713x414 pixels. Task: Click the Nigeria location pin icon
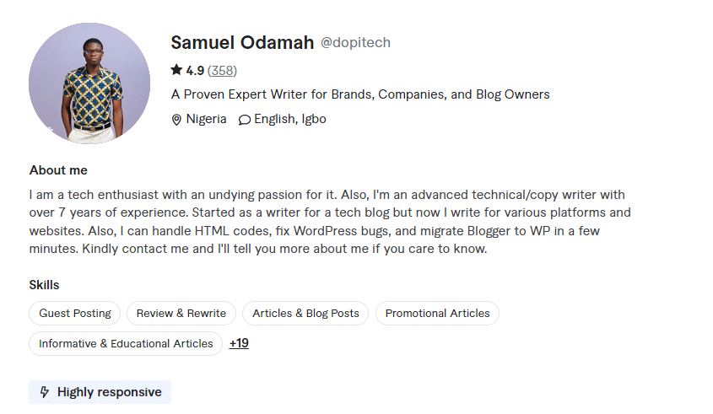pos(176,120)
